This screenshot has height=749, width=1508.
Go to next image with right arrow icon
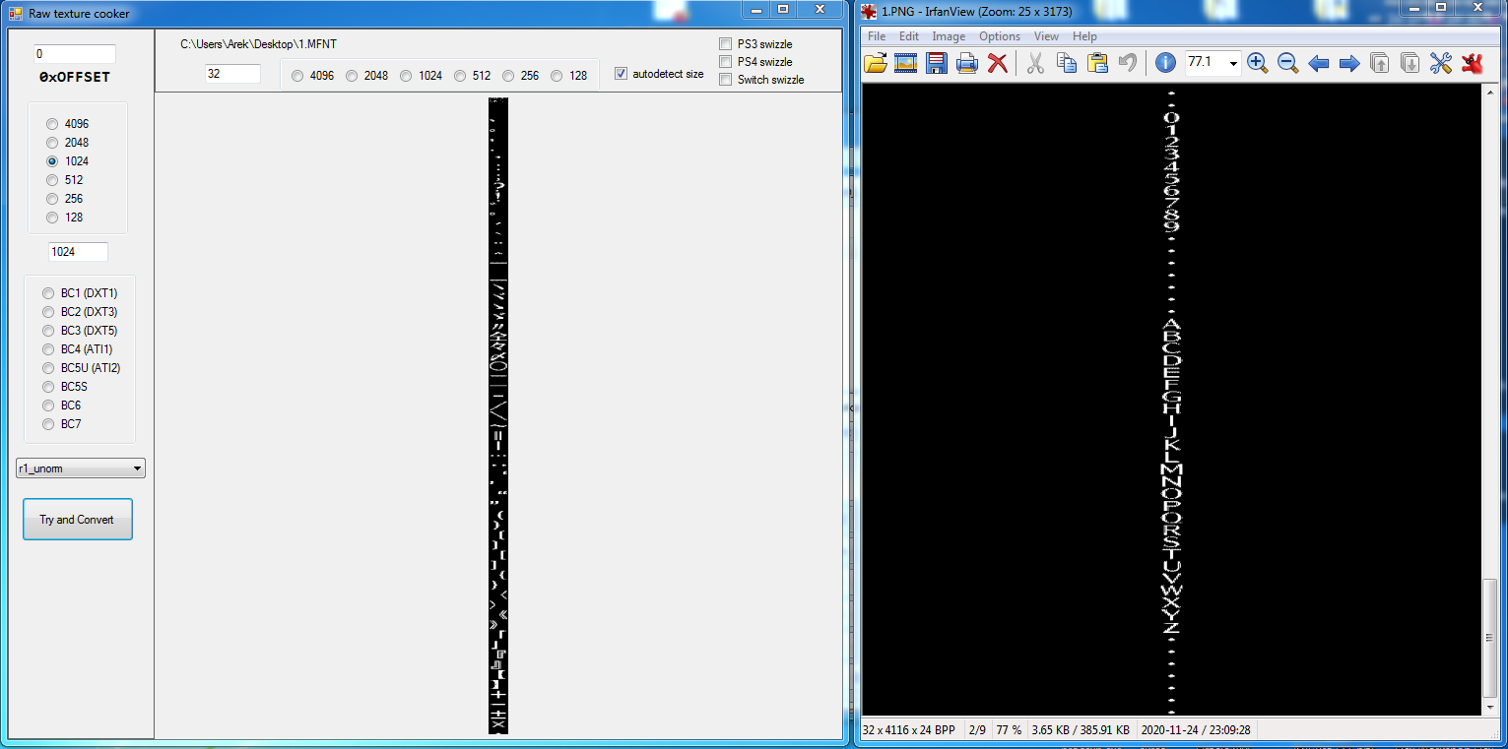click(1349, 63)
